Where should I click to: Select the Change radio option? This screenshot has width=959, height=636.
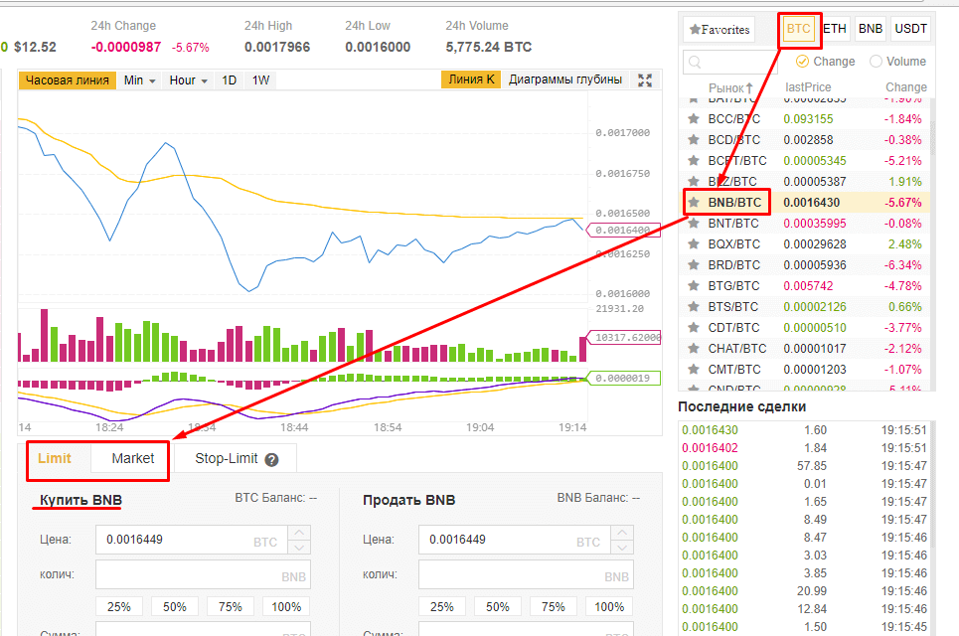[x=802, y=62]
